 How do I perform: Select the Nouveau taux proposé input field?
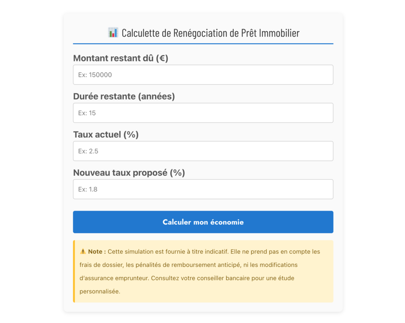203,189
